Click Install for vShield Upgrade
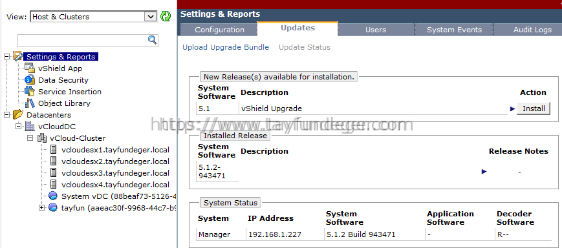The height and width of the screenshot is (248, 562). 534,108
